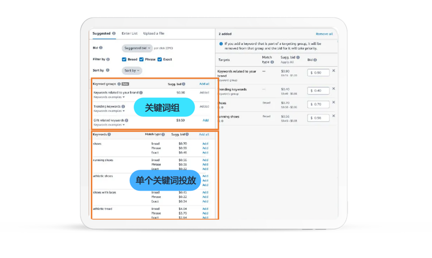Toggle the Phrase match filter checkbox

coord(141,59)
